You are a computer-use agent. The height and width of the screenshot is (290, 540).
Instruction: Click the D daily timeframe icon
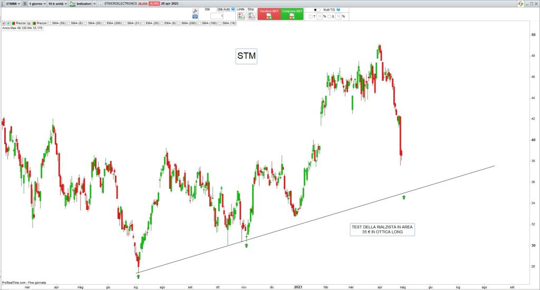[25, 4]
